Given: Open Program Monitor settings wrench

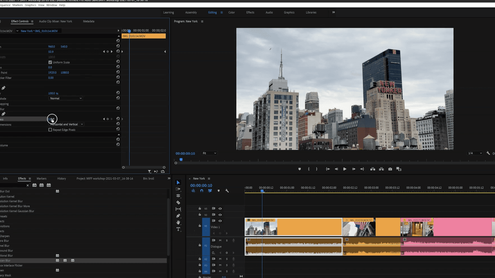Looking at the screenshot, I should coord(488,153).
